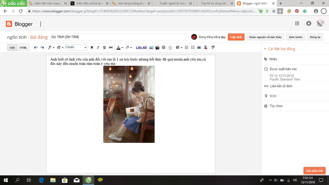
Task: Insert a video using the clapperboard icon
Action: [157, 47]
